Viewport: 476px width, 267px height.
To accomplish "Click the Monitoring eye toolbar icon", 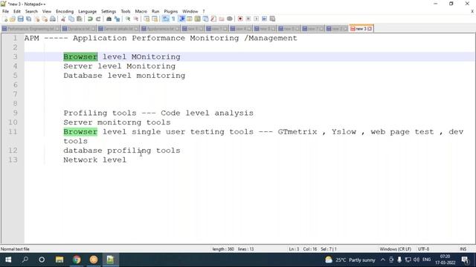I will [230, 19].
